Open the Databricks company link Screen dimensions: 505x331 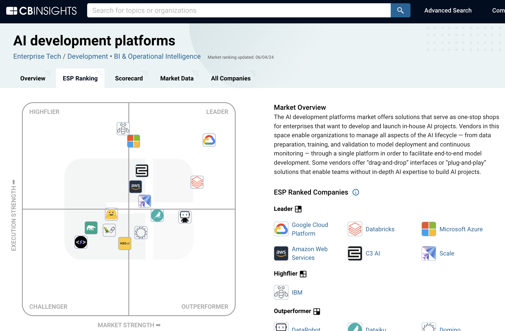tap(380, 229)
